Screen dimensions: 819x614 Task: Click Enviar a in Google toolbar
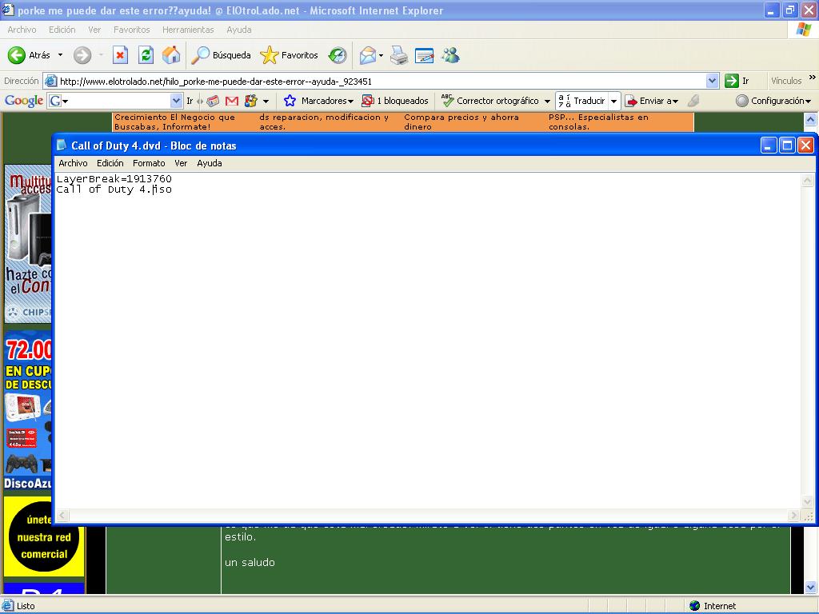652,101
